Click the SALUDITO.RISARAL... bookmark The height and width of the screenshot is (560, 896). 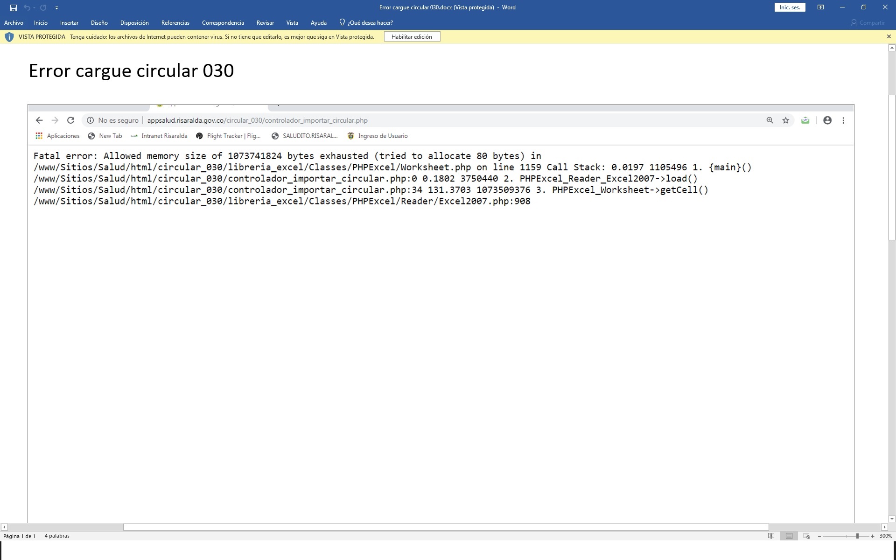(305, 136)
